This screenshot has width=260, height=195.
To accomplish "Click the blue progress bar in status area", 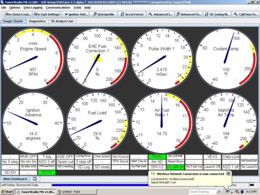I will [x=100, y=185].
